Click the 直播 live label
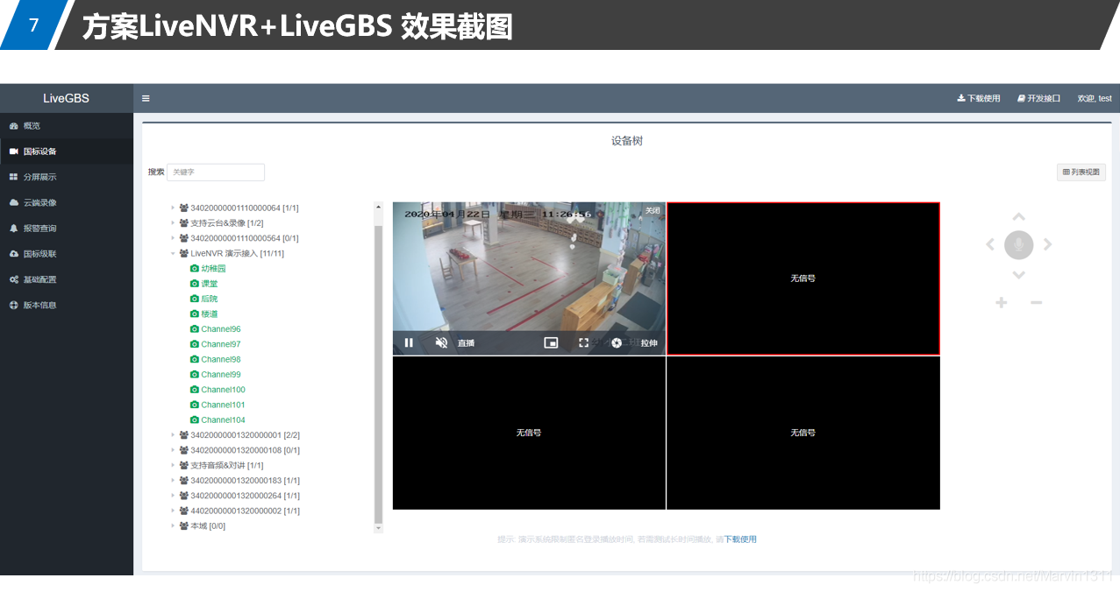Viewport: 1120px width, 592px height. tap(466, 343)
